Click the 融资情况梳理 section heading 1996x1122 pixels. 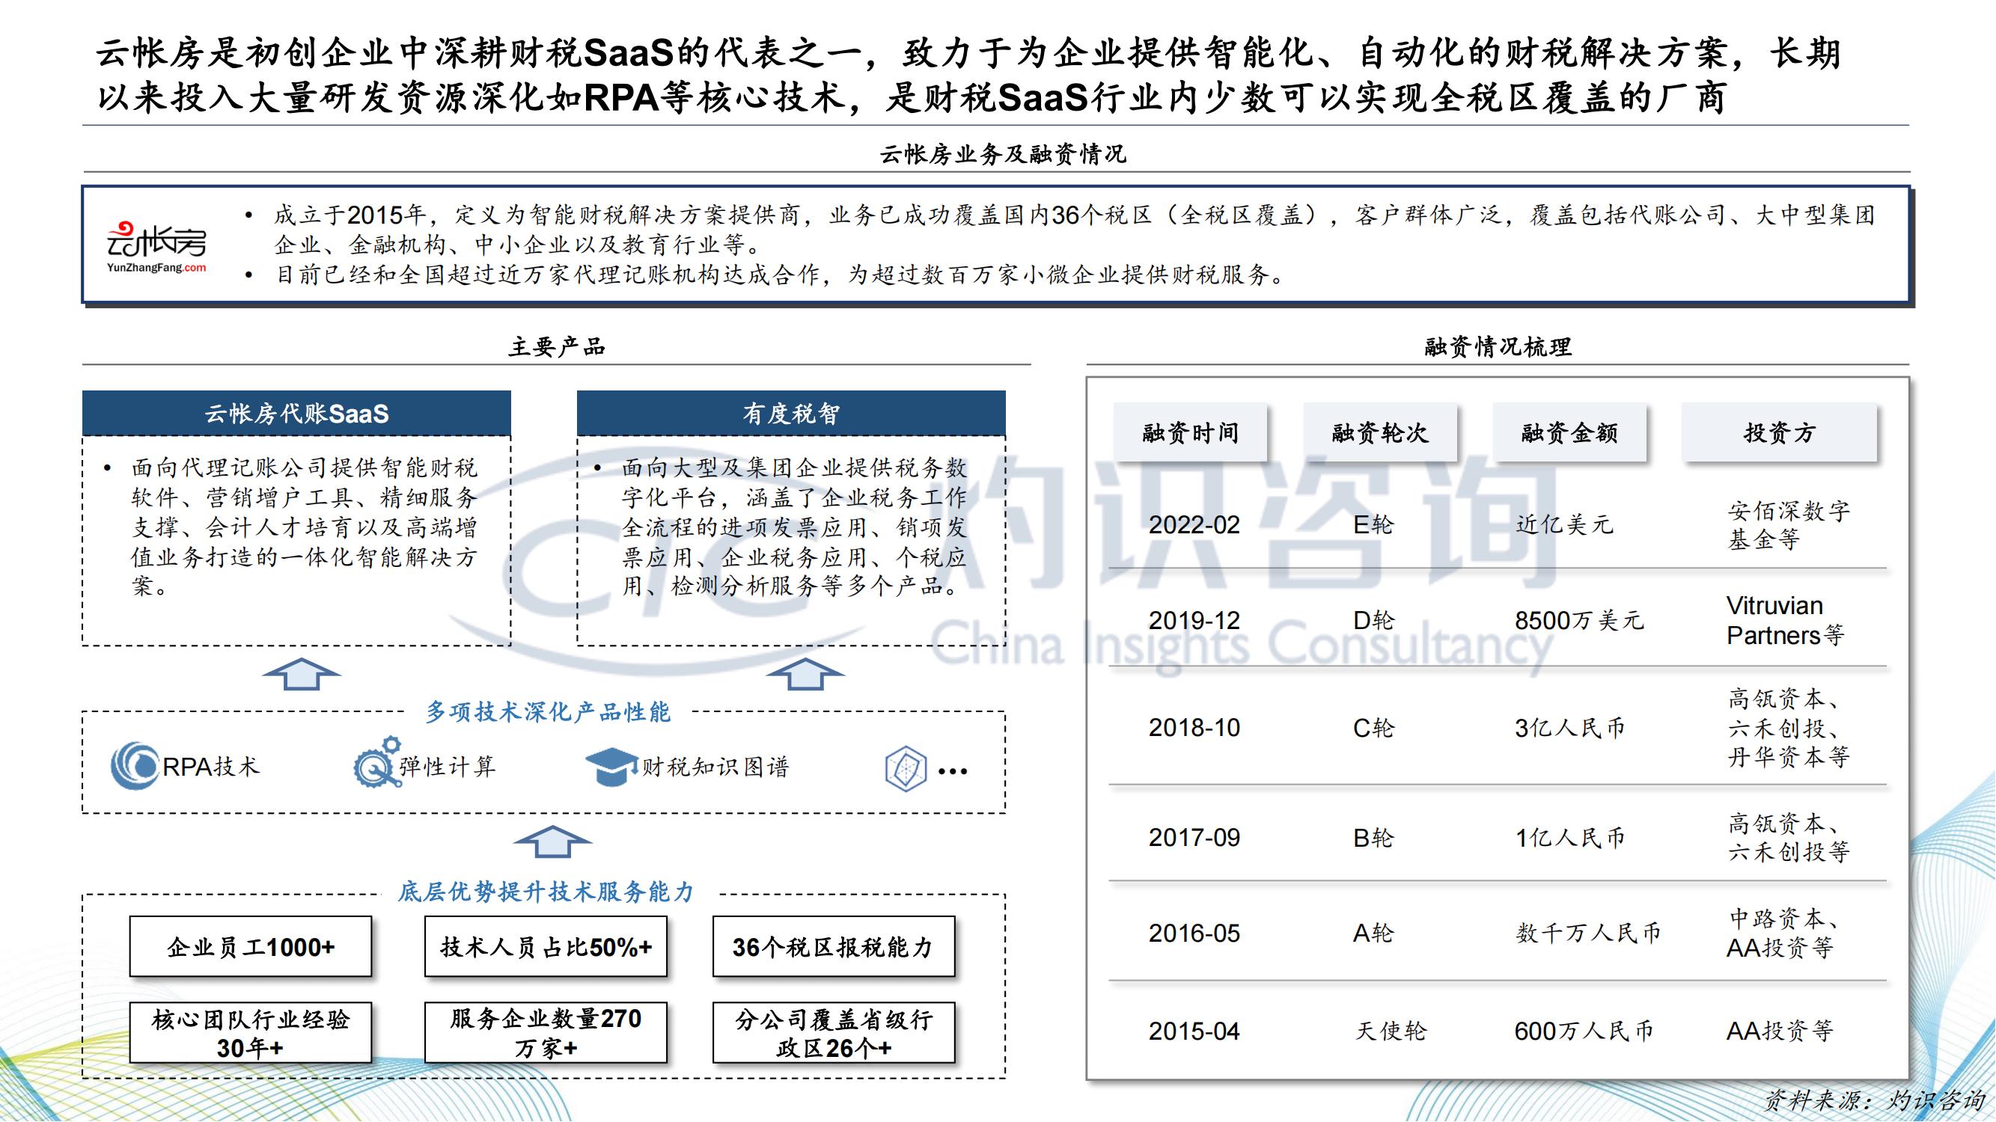1497,346
